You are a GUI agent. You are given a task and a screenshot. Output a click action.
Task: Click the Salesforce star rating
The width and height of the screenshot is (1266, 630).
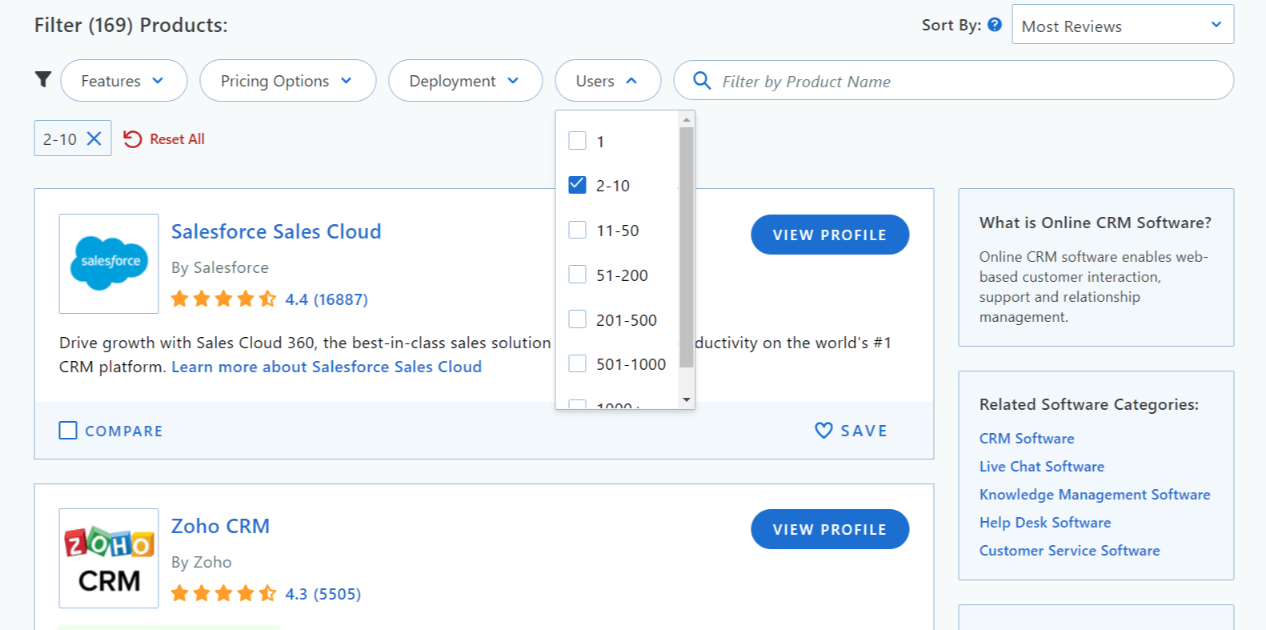(223, 299)
